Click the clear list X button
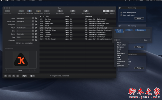 click(14, 76)
